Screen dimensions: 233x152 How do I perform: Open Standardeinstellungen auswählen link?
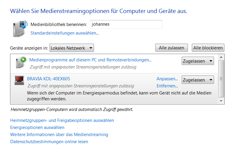click(x=65, y=33)
